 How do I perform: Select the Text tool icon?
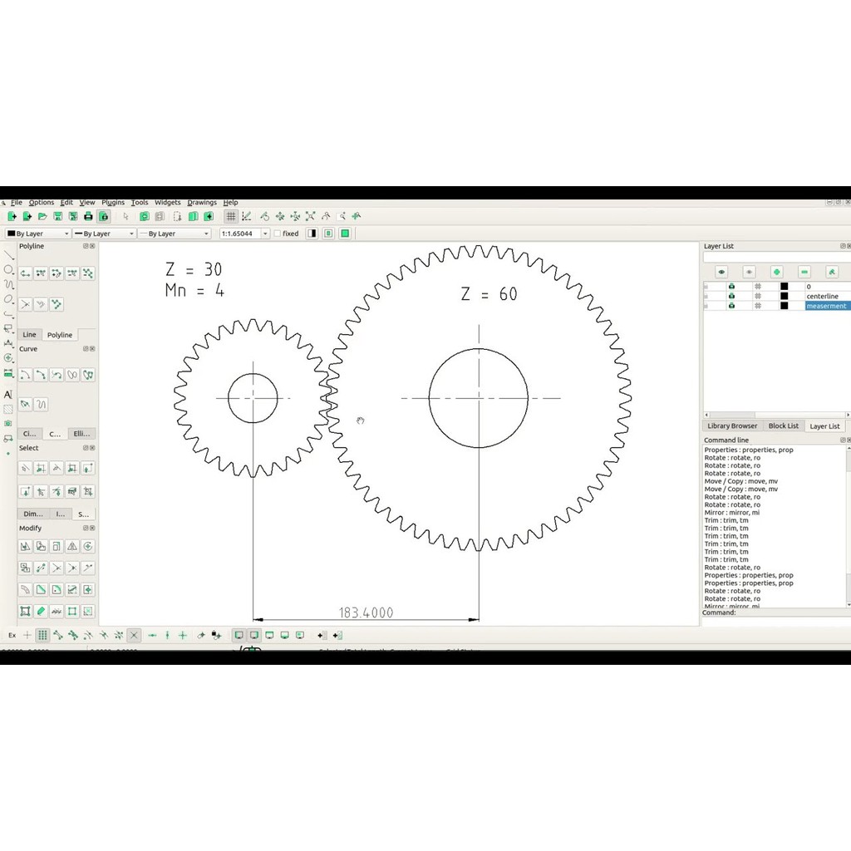click(8, 395)
